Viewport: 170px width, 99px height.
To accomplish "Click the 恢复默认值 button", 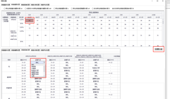I will [159, 49].
